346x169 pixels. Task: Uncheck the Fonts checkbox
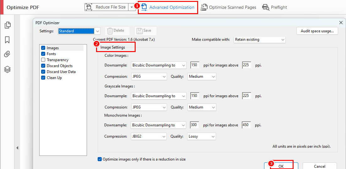pos(43,54)
